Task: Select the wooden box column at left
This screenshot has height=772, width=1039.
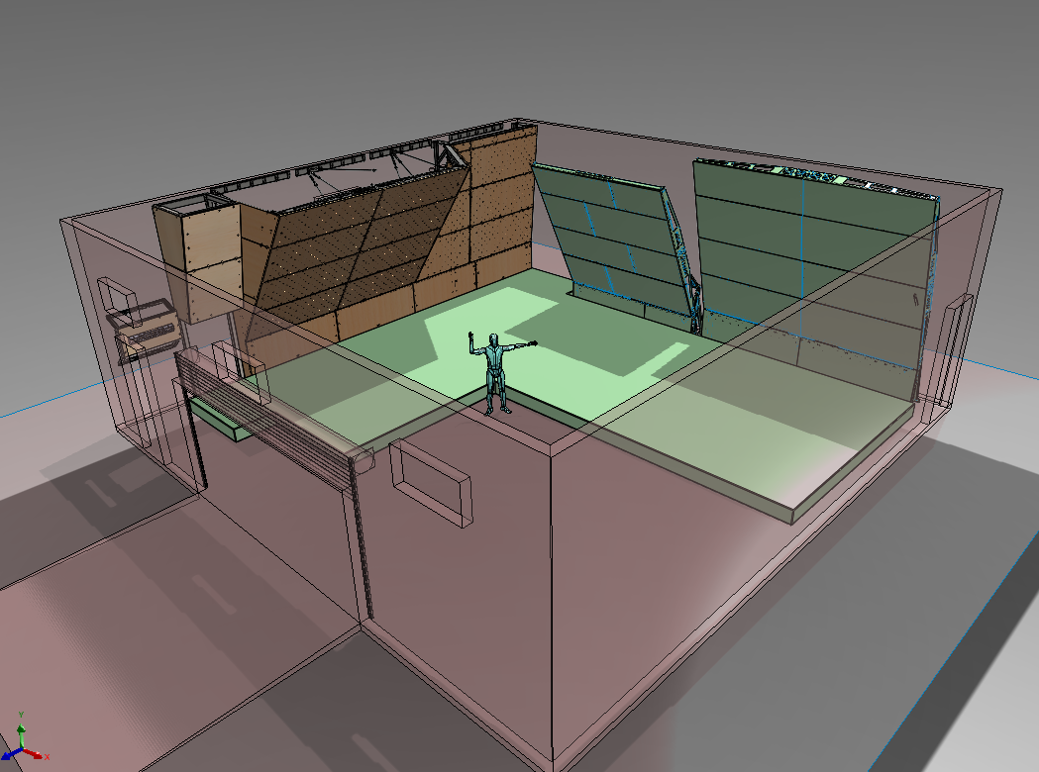Action: coord(197,261)
